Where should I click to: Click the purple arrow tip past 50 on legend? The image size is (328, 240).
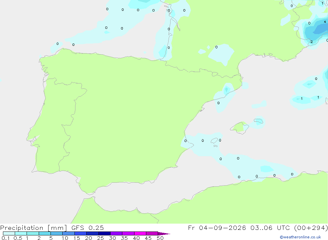[x=164, y=233]
